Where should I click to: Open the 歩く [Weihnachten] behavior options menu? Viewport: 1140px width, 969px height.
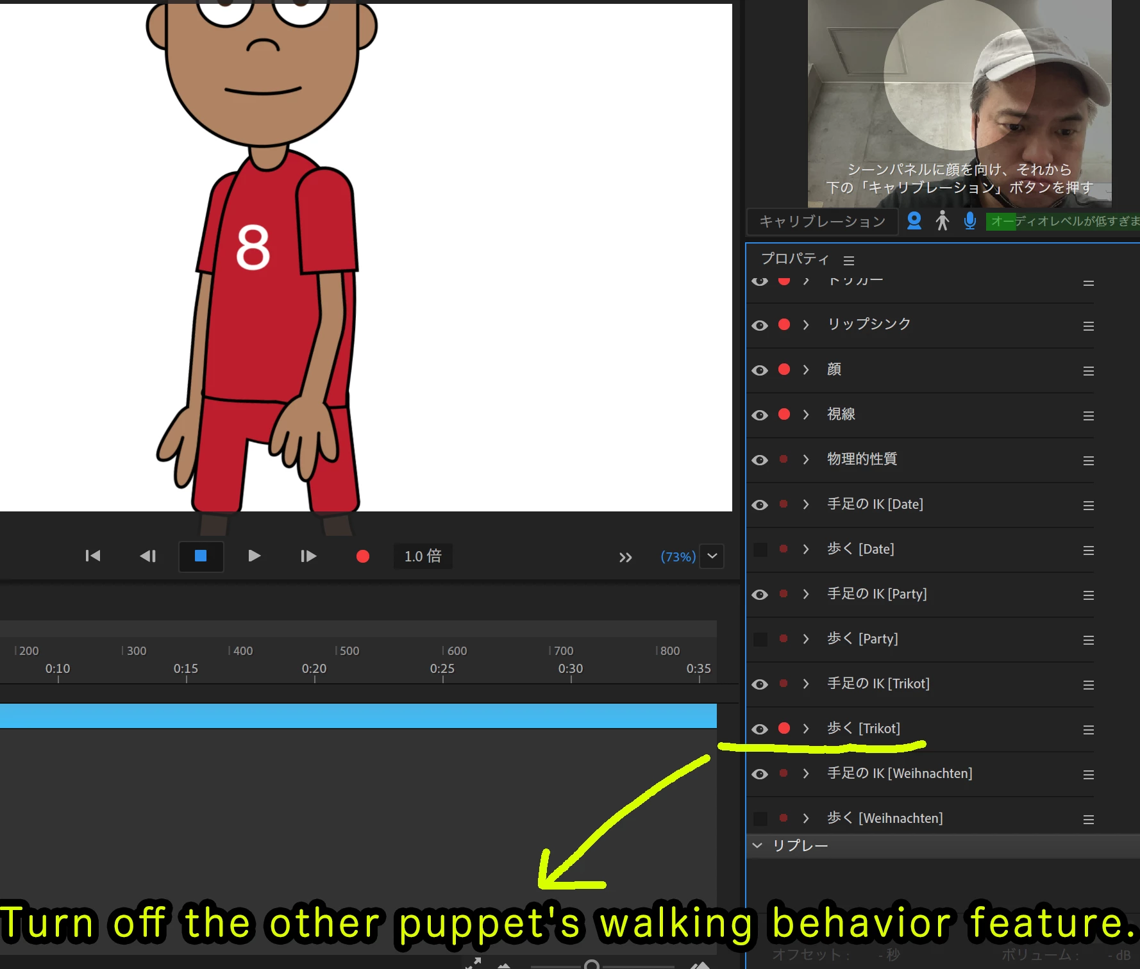(1088, 820)
